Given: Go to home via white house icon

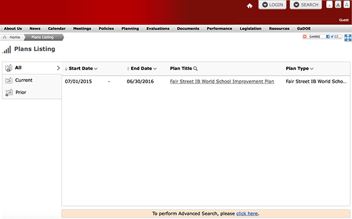Looking at the screenshot, I should click(x=250, y=6).
